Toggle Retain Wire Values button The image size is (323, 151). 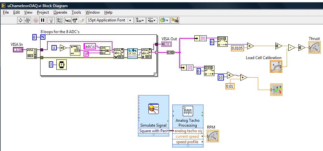pyautogui.click(x=60, y=20)
